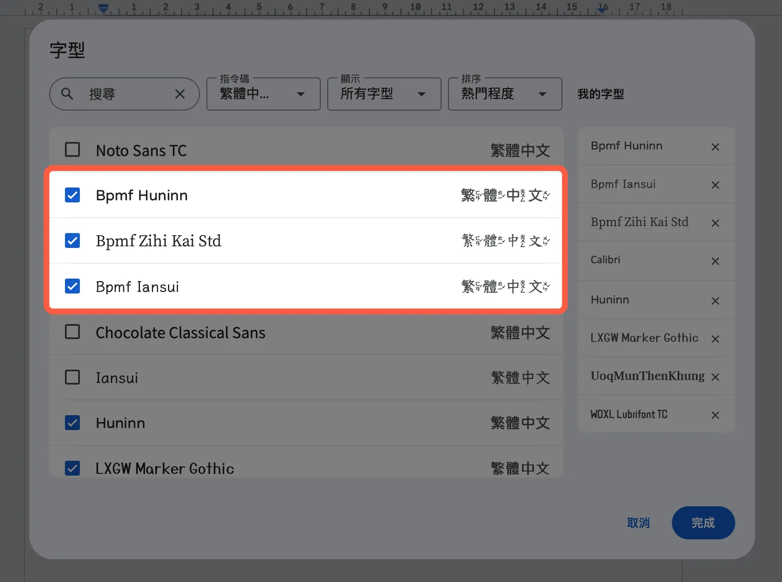The height and width of the screenshot is (582, 782).
Task: Open the 指令碼 script dropdown
Action: (264, 94)
